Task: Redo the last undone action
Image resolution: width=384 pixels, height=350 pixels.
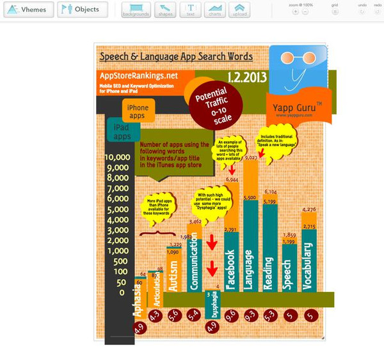Action: (376, 12)
